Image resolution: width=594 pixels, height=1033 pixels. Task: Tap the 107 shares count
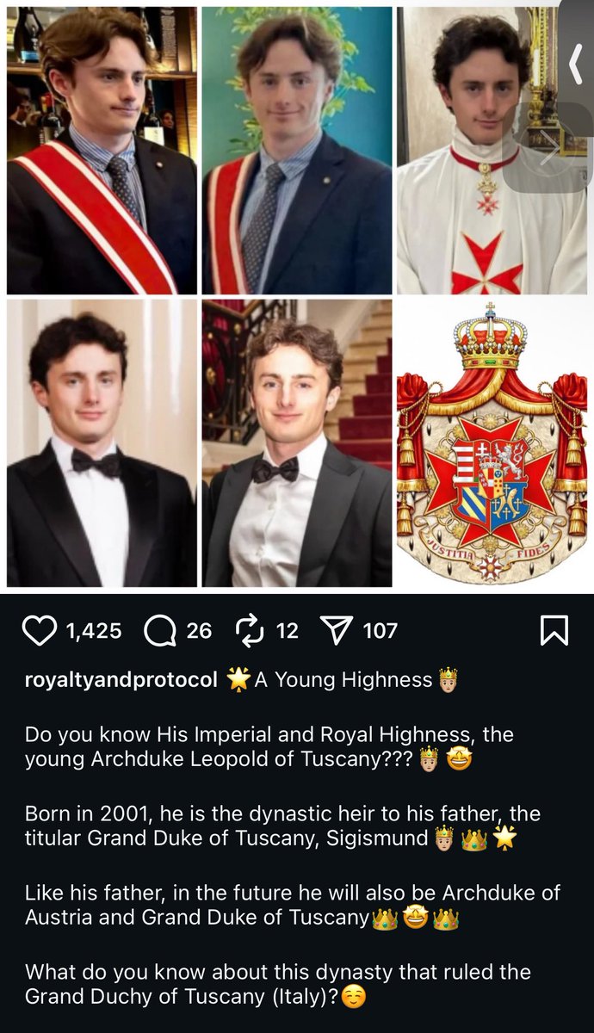pos(381,631)
